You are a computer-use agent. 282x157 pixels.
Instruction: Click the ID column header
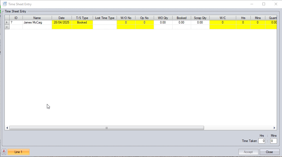(x=16, y=18)
